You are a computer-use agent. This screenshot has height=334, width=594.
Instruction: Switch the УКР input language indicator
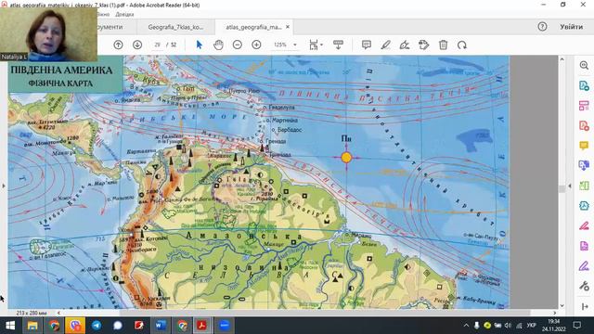[531, 326]
